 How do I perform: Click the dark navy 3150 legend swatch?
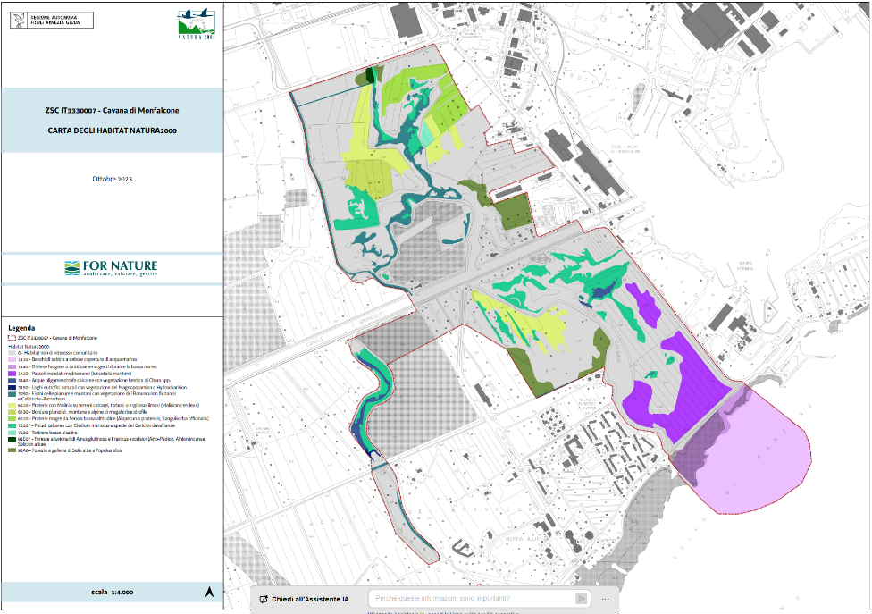point(12,386)
